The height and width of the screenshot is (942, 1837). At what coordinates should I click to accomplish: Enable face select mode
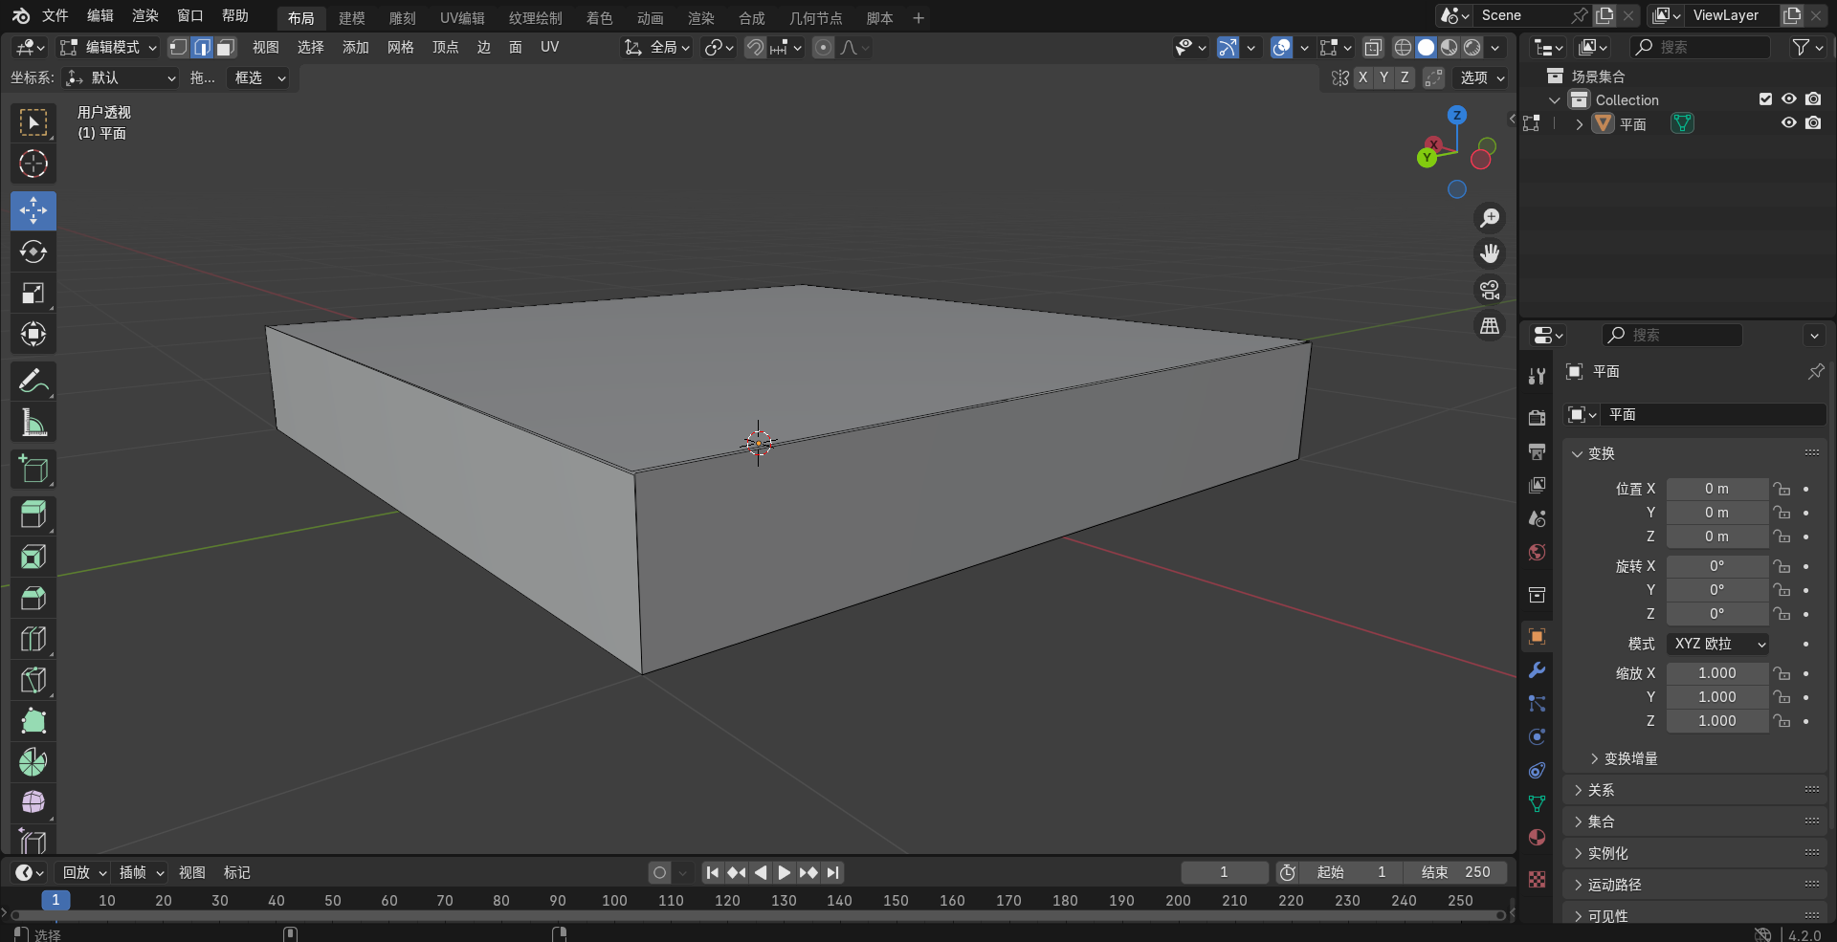click(x=226, y=47)
